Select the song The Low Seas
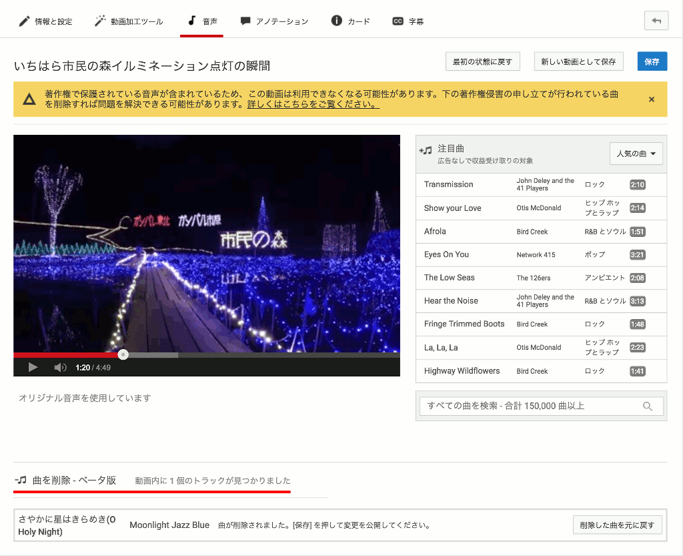The width and height of the screenshot is (683, 556). click(x=449, y=278)
